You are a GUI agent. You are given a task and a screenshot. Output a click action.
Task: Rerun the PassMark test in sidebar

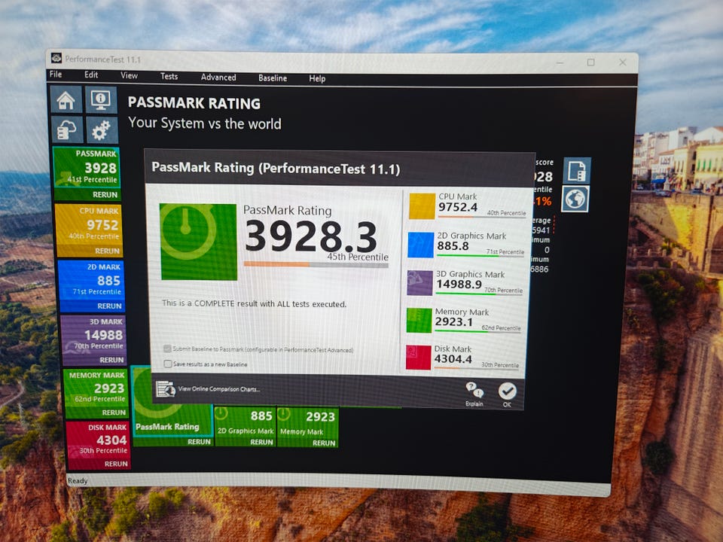point(105,195)
